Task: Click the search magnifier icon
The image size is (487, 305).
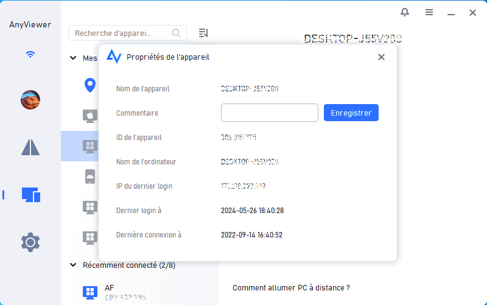Action: 176,33
